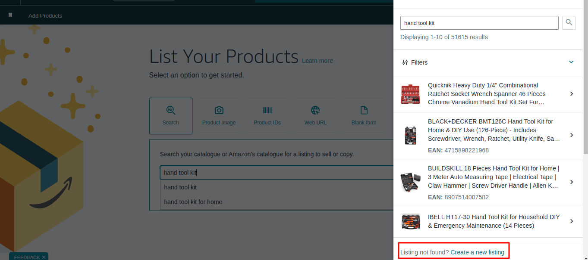
Task: Click IBELL HT17-30 product title
Action: tap(494, 221)
